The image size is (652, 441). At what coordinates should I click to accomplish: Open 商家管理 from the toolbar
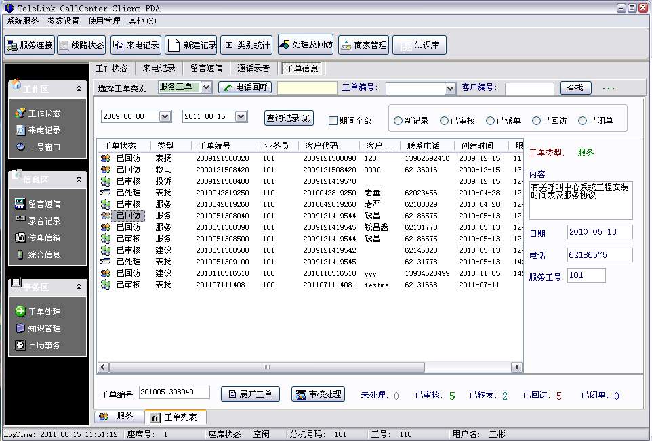363,45
